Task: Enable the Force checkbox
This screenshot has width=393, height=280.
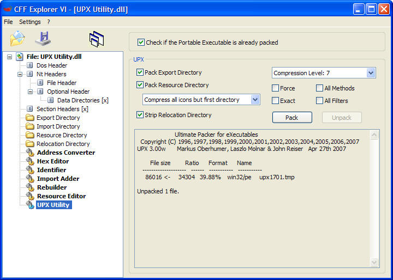Action: (x=276, y=88)
